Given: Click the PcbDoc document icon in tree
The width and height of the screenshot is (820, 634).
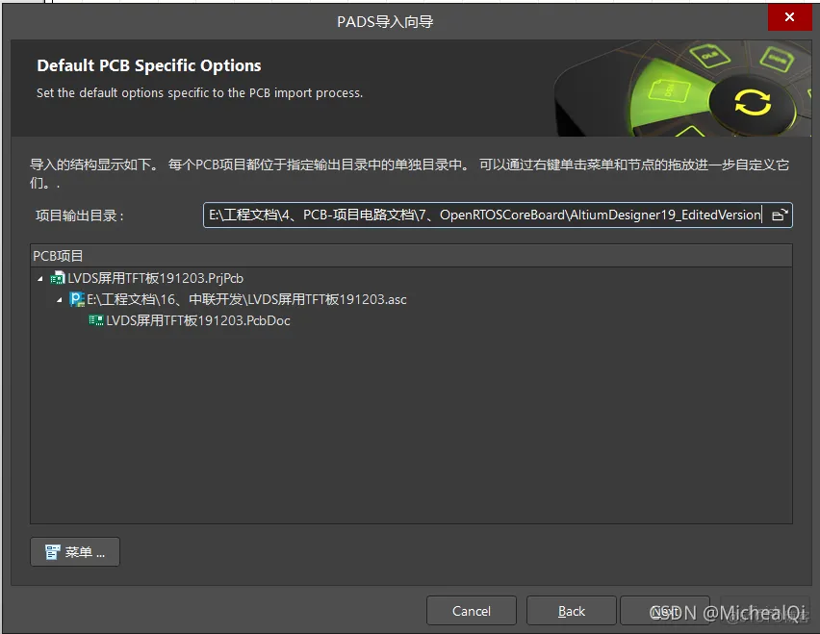Looking at the screenshot, I should click(x=96, y=320).
